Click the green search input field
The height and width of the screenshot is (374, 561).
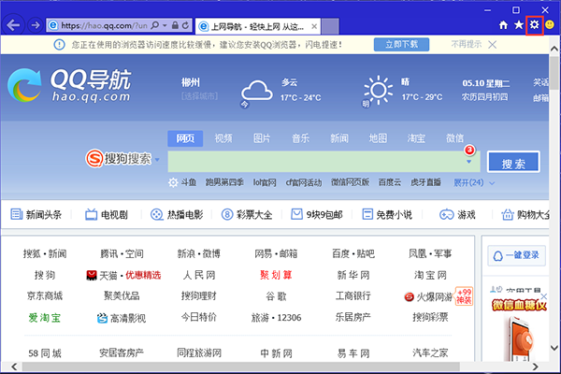tap(313, 162)
